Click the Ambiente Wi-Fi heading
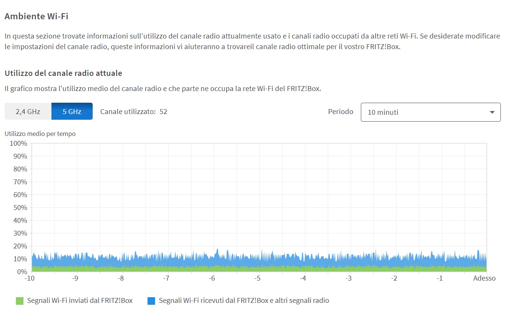Viewport: 511px width, 321px height. [x=36, y=16]
